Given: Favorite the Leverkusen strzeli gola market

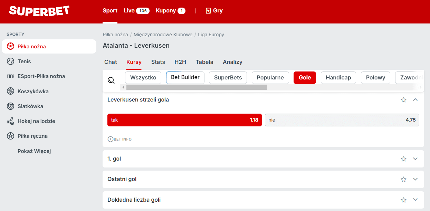Looking at the screenshot, I should [x=403, y=100].
